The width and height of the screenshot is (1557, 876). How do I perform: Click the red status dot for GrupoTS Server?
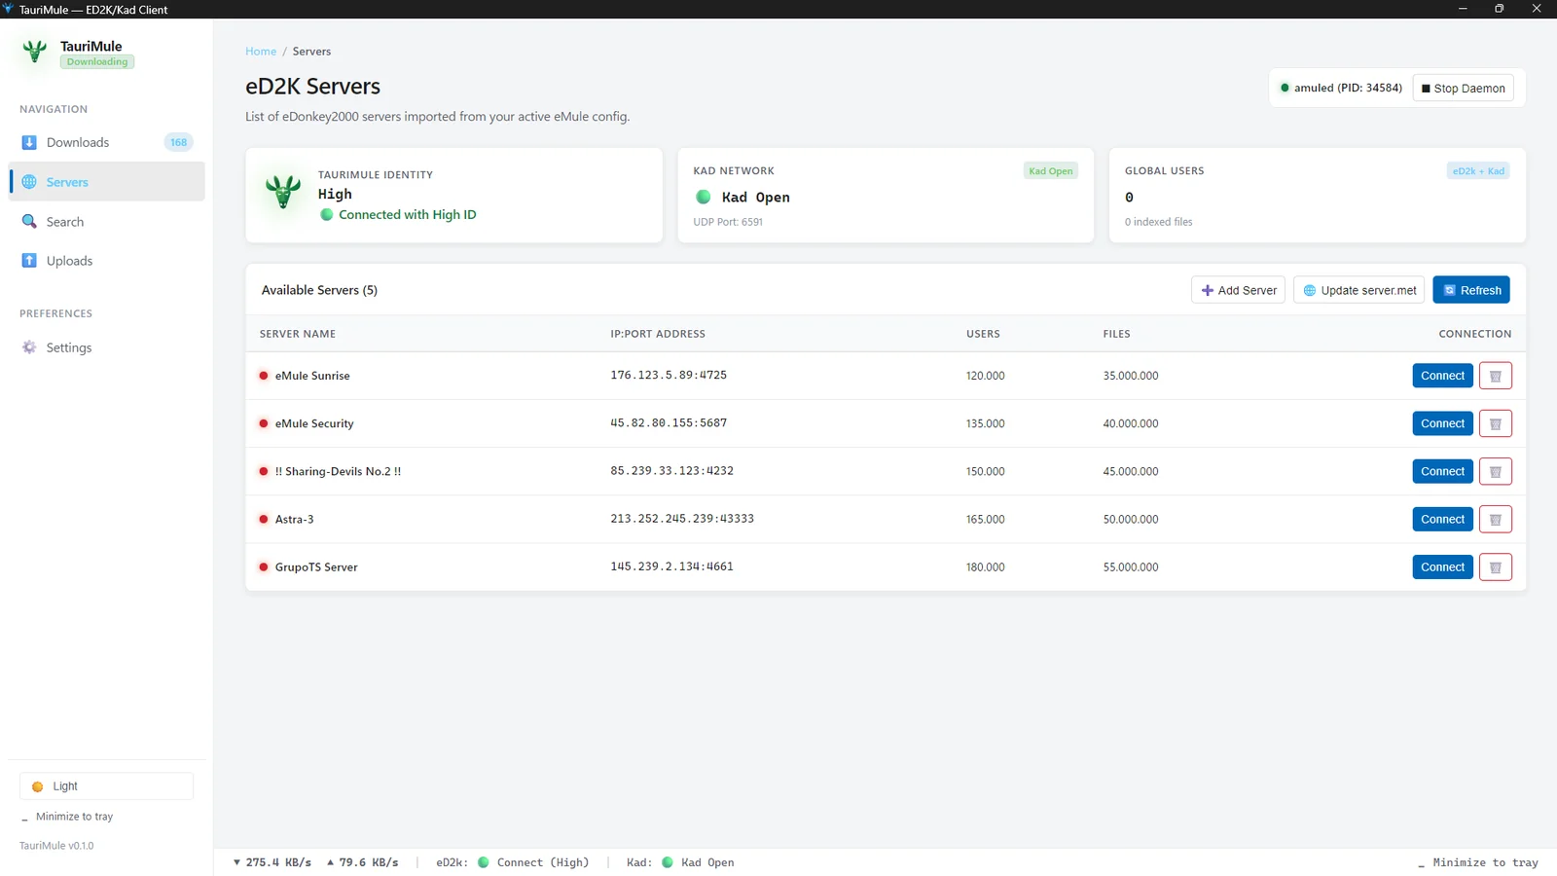coord(264,566)
